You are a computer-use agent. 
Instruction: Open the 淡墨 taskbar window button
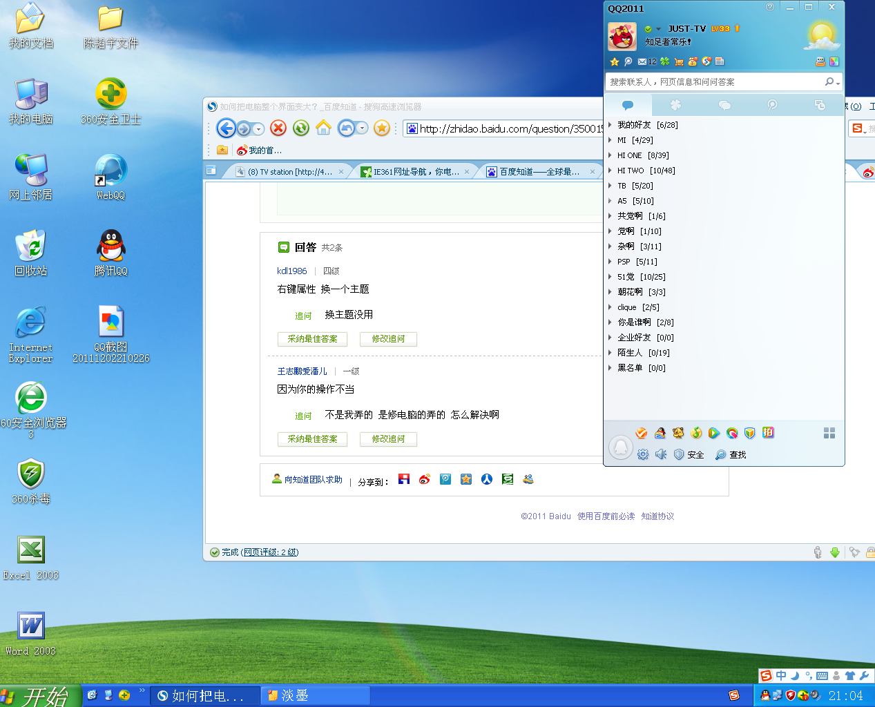pos(316,696)
